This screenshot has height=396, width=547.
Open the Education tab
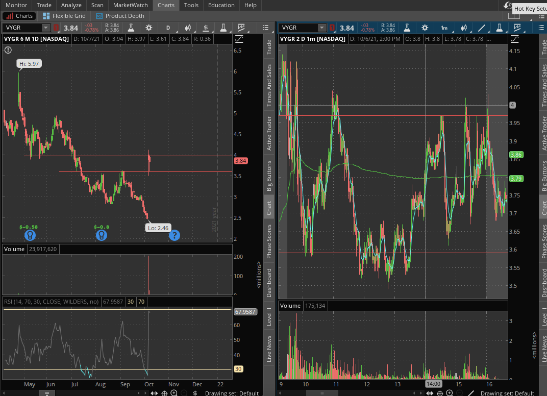pyautogui.click(x=221, y=5)
